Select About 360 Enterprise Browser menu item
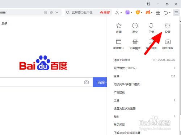The image size is (181, 135). pos(143,133)
